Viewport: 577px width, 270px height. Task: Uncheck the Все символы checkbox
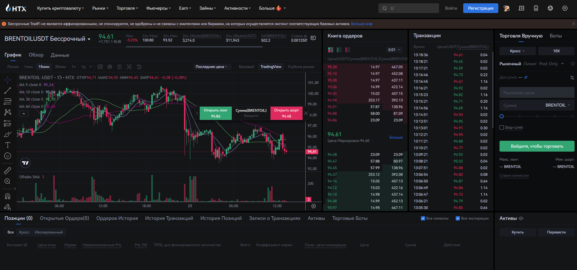(423, 218)
